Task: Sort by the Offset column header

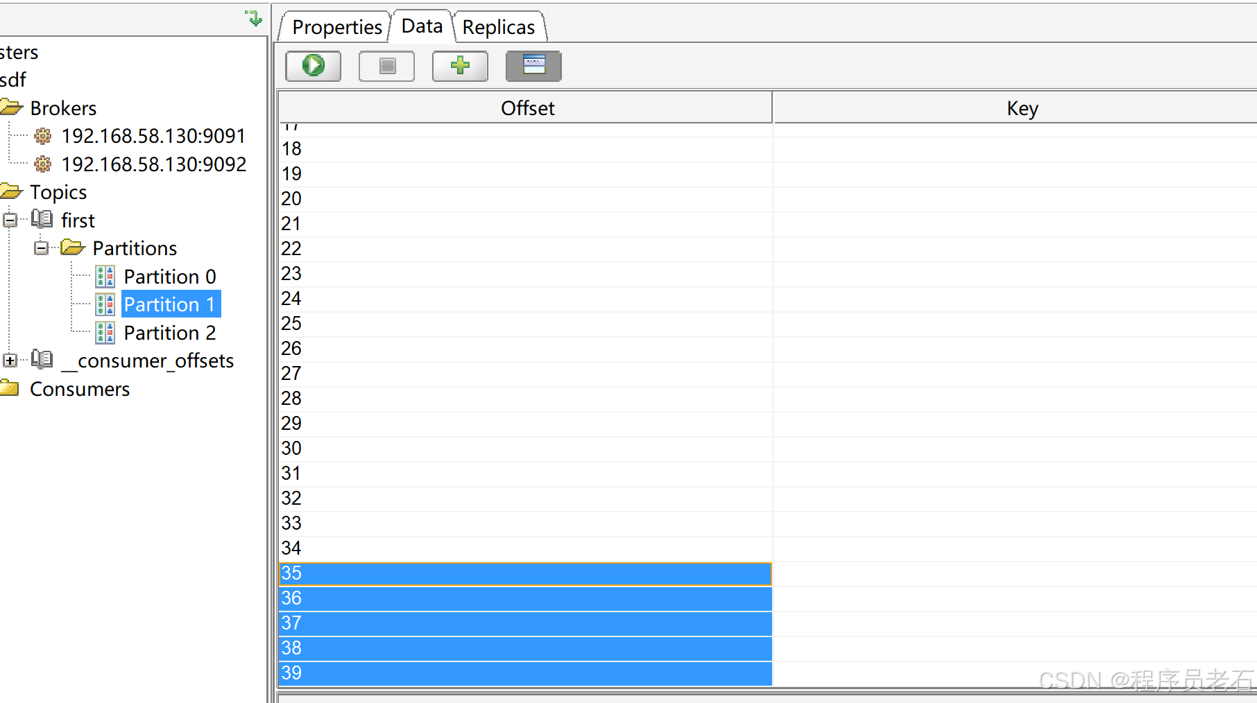Action: (x=526, y=108)
